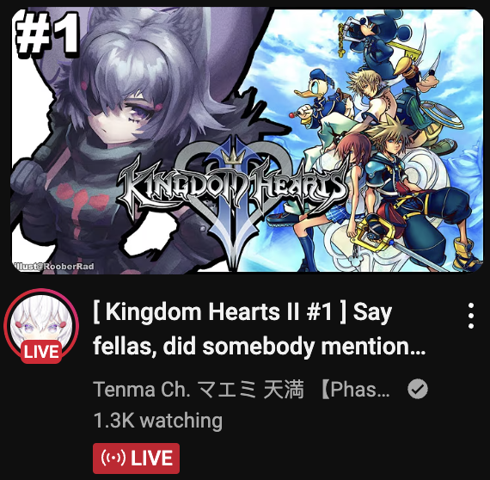
Task: Click the 1.3K watching text
Action: tap(158, 421)
